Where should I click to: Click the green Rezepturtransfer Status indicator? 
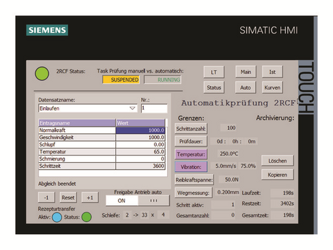point(87,217)
